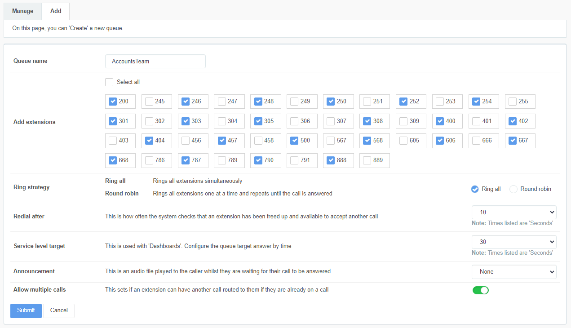571x328 pixels.
Task: Expand the Service level target dropdown
Action: click(x=513, y=242)
